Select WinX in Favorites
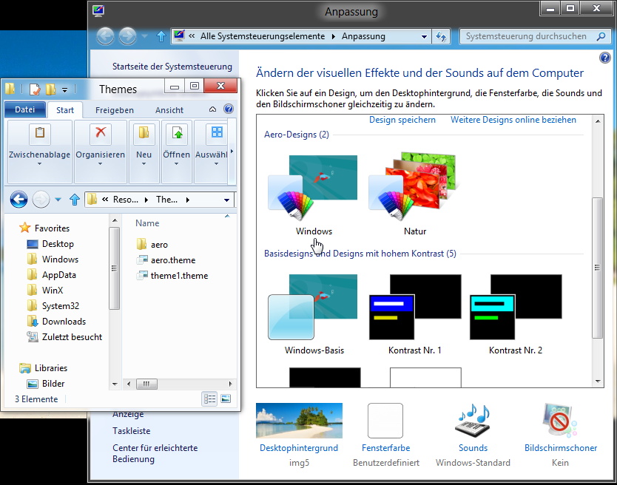Viewport: 617px width, 485px height. [45, 291]
